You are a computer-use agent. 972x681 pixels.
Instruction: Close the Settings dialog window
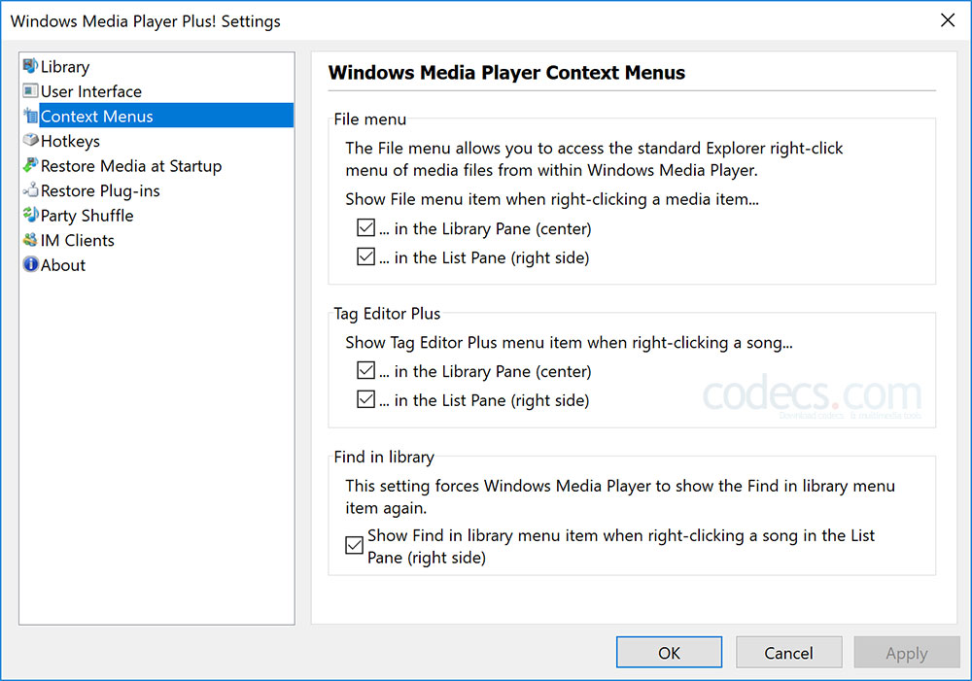click(x=948, y=20)
